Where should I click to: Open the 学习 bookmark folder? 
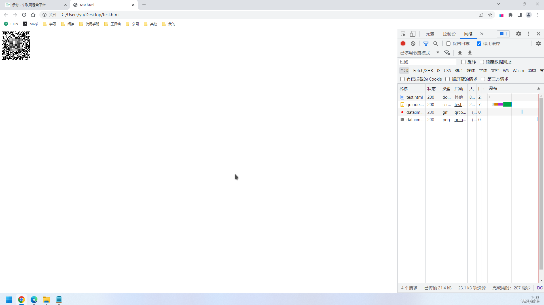point(50,24)
